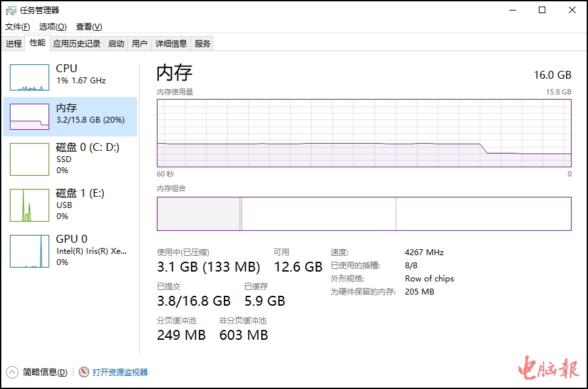
Task: Switch to the 应用历史记录 tab
Action: click(77, 44)
